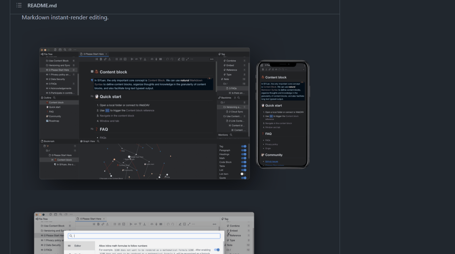The width and height of the screenshot is (455, 254).
Task: Click search icon in dark SiYuan top bar
Action: pyautogui.click(x=65, y=50)
